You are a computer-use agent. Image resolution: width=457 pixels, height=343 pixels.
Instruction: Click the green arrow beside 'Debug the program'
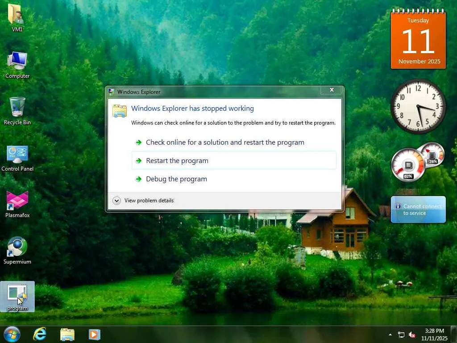pos(139,179)
